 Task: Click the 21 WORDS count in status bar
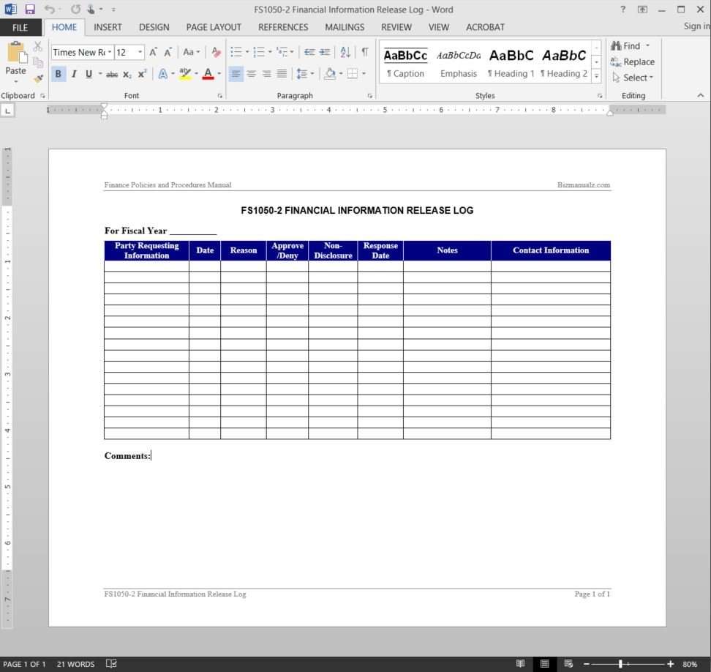[x=75, y=664]
